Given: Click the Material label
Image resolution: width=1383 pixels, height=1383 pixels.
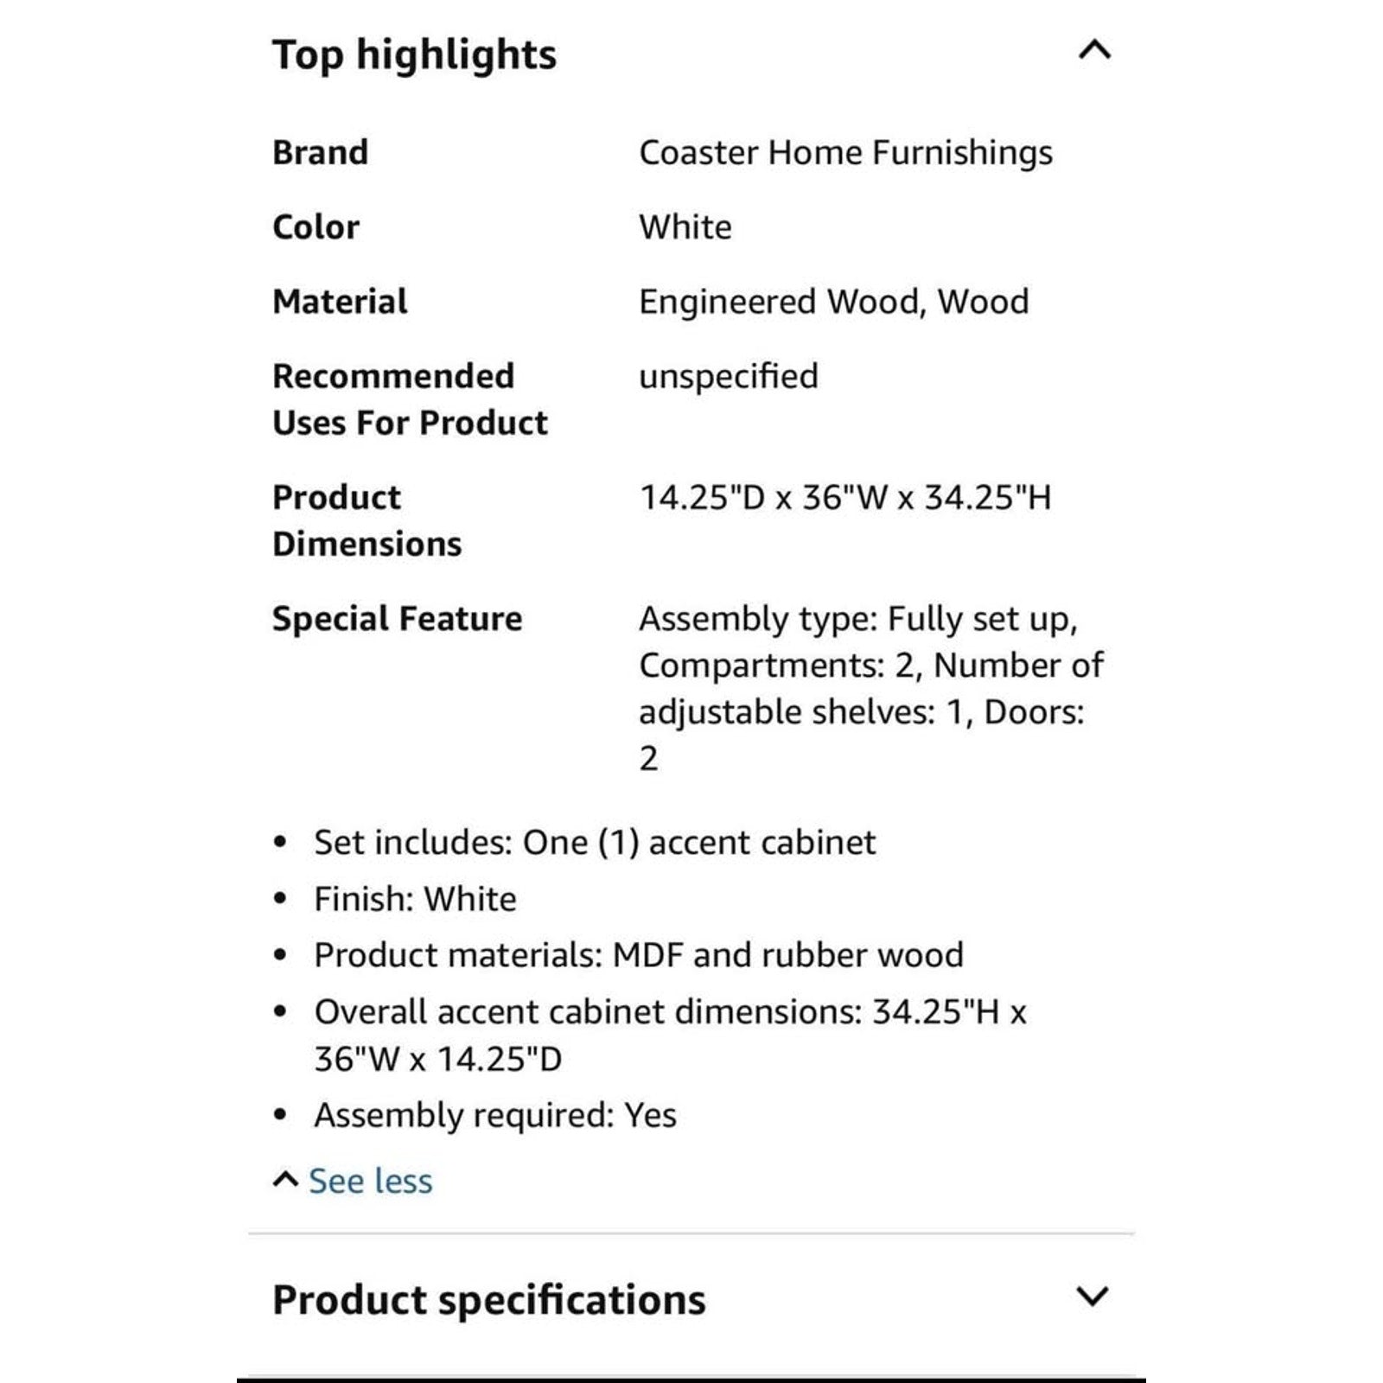Looking at the screenshot, I should click(340, 302).
